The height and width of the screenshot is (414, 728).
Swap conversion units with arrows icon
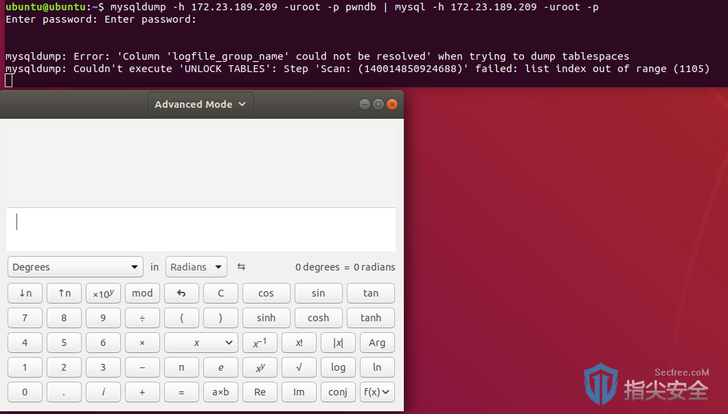[241, 267]
